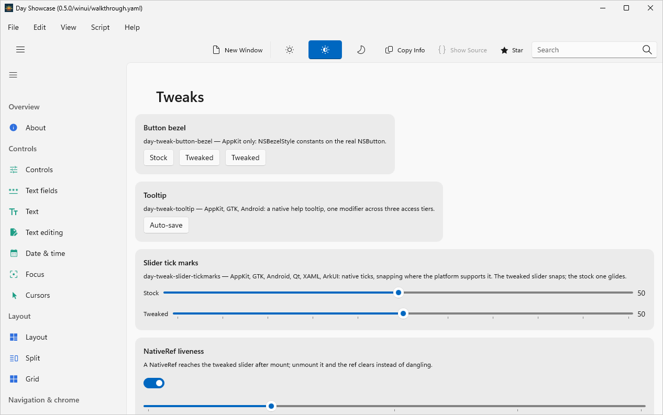Viewport: 663px width, 415px height.
Task: Click the NativeRef liveness slider thumb
Action: [x=271, y=406]
